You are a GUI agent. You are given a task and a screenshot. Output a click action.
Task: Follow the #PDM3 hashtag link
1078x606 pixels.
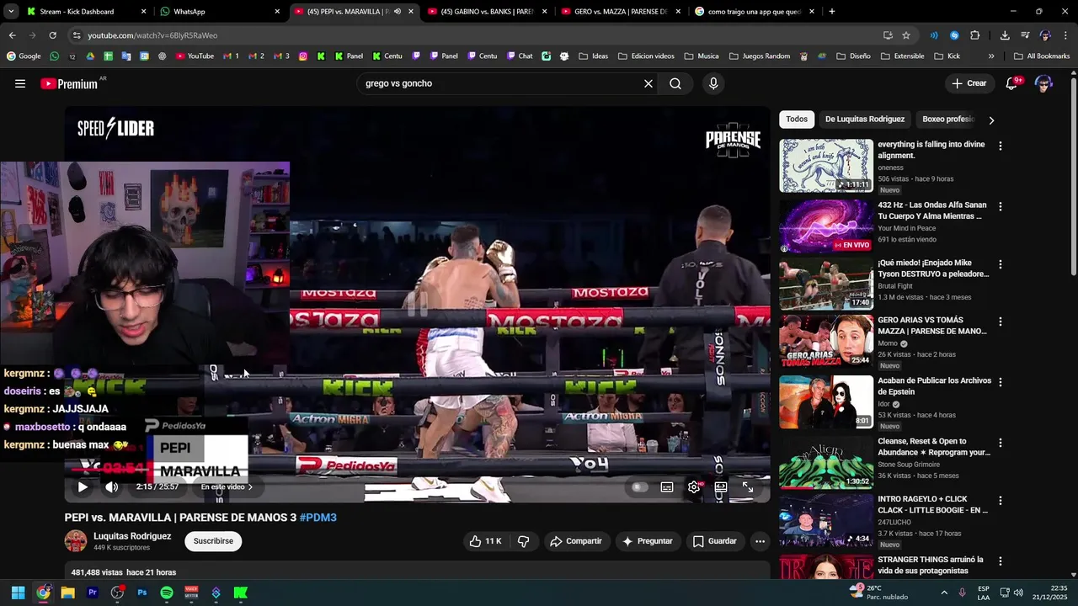(318, 518)
